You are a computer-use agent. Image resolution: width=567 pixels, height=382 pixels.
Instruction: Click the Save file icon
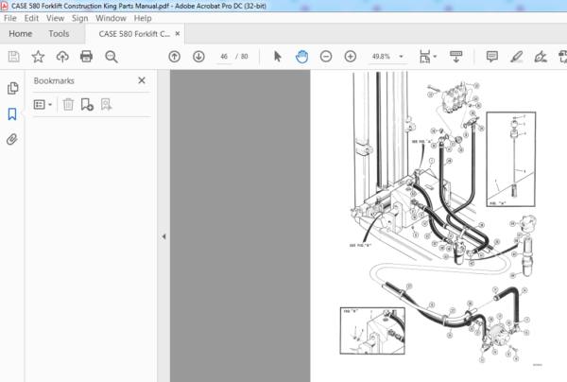tap(14, 57)
